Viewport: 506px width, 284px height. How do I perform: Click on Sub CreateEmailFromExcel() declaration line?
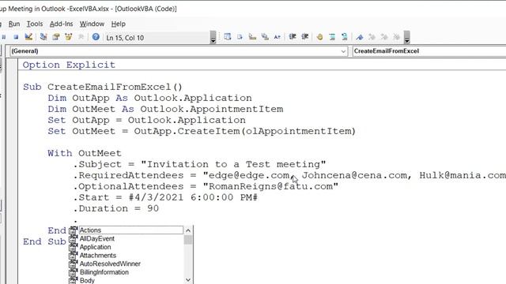pyautogui.click(x=103, y=87)
